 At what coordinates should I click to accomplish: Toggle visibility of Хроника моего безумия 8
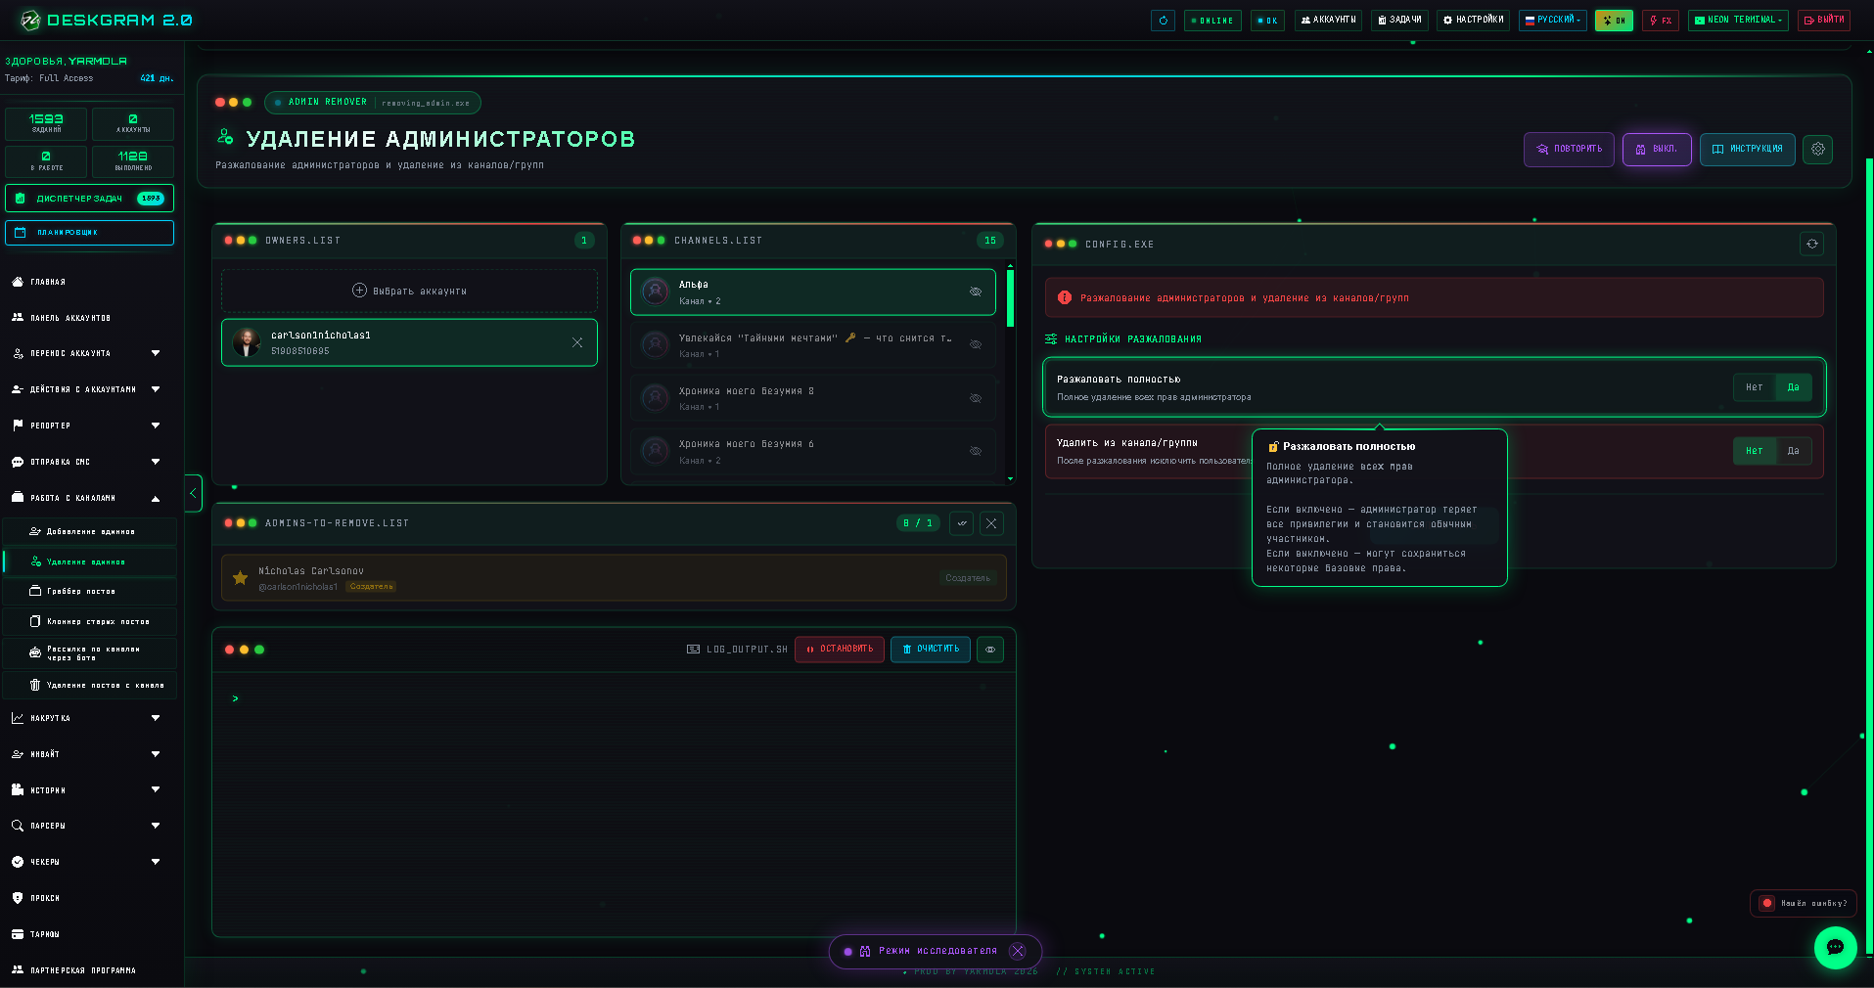click(x=976, y=398)
